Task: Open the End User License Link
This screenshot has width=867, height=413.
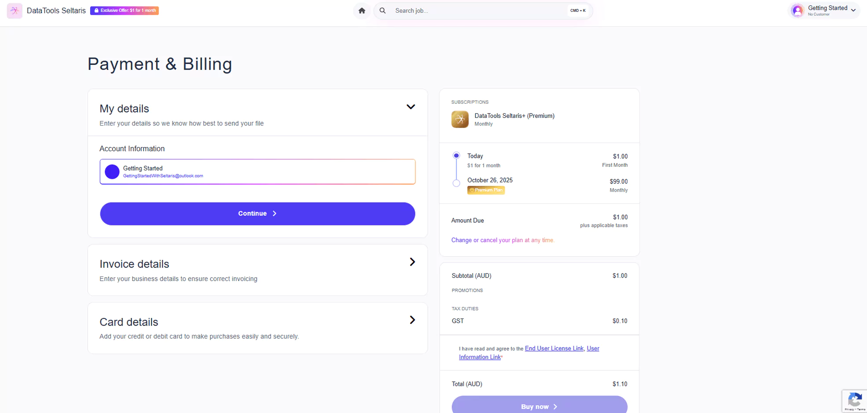Action: [554, 348]
